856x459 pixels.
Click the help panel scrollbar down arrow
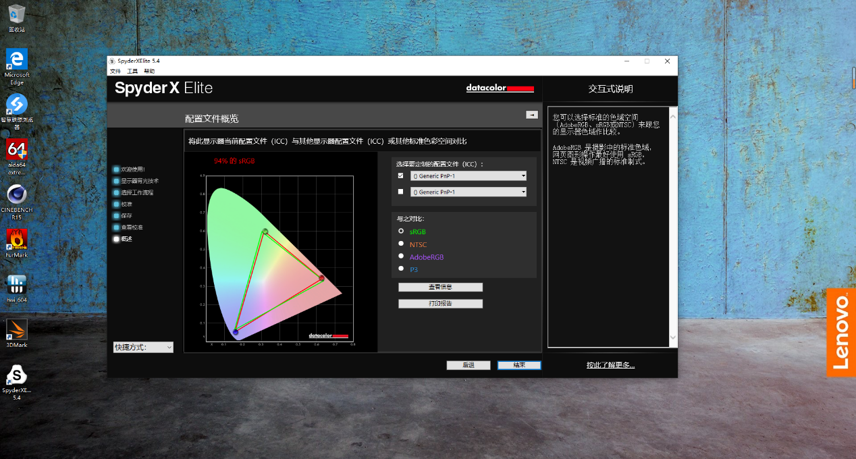(672, 337)
